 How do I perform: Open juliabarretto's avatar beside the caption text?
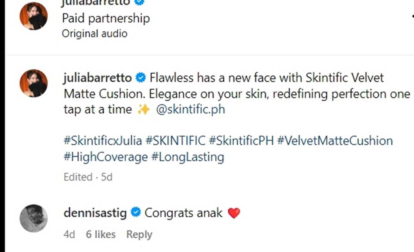tap(34, 83)
